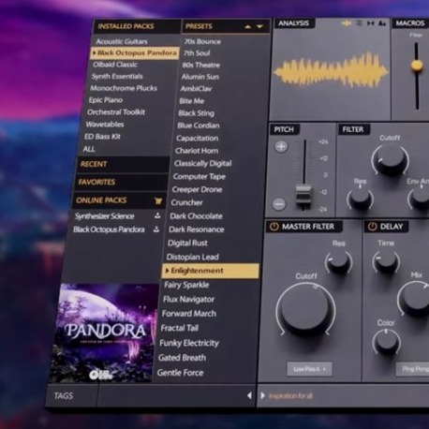Select previous preset with up arrow
The height and width of the screenshot is (429, 429).
tap(248, 27)
